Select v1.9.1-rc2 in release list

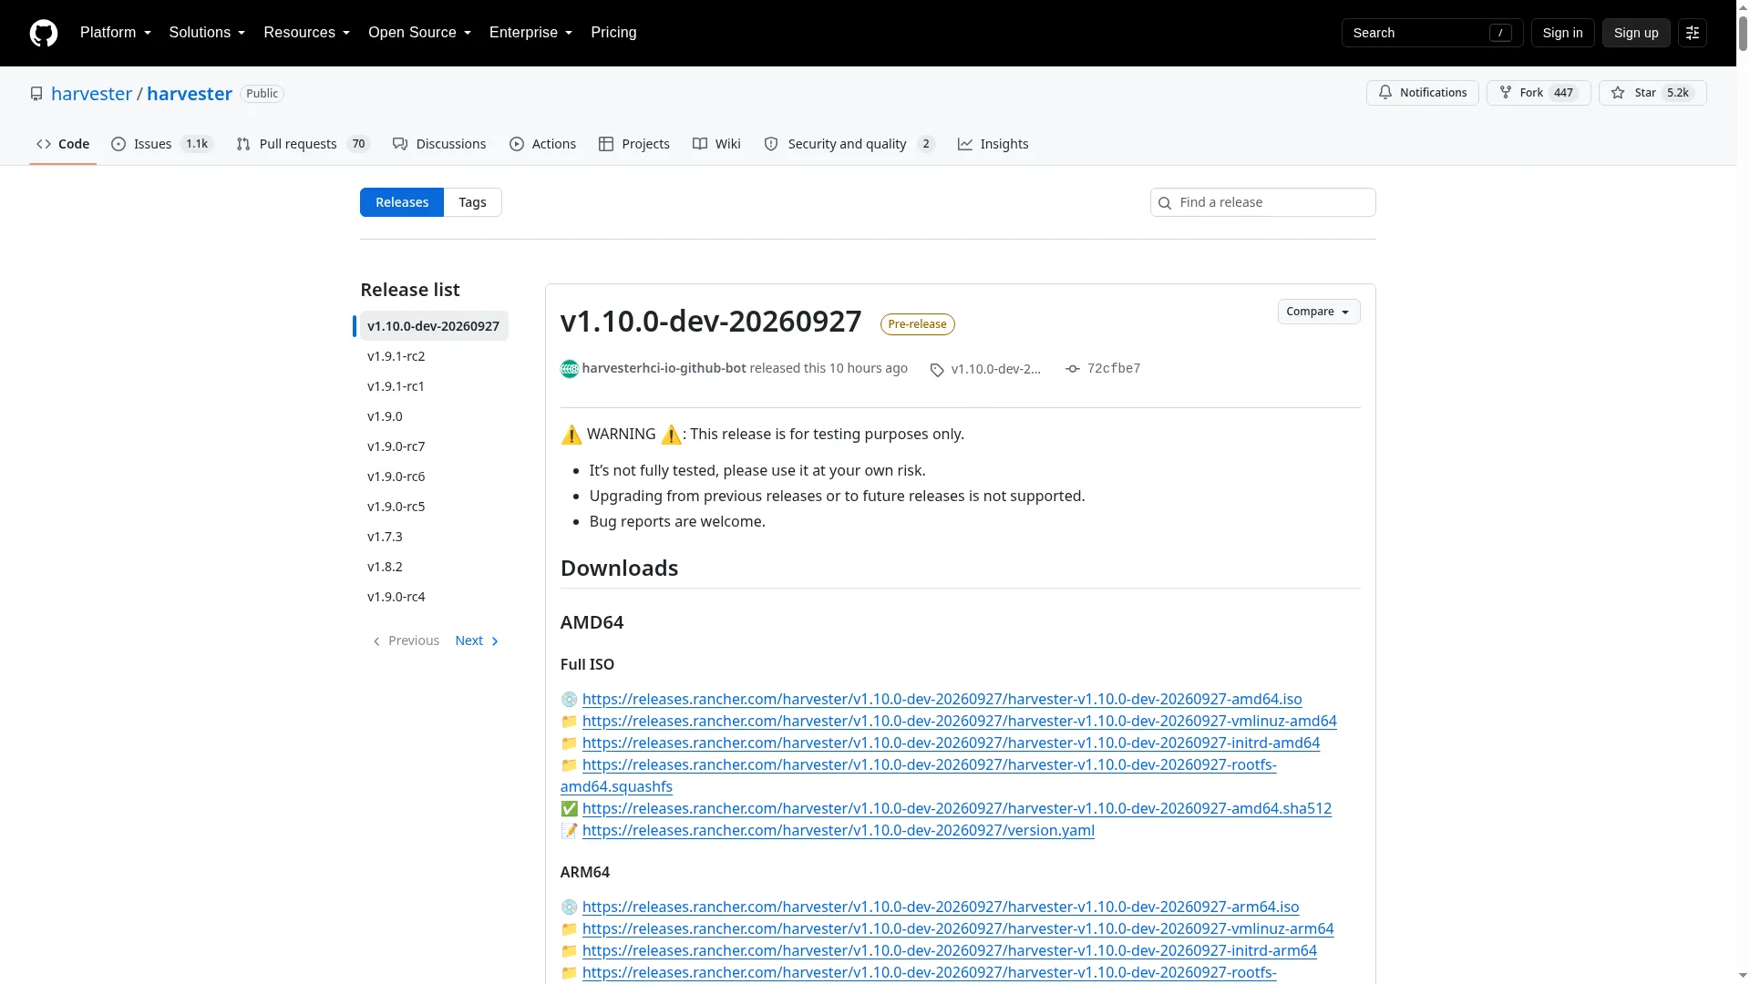434,356
